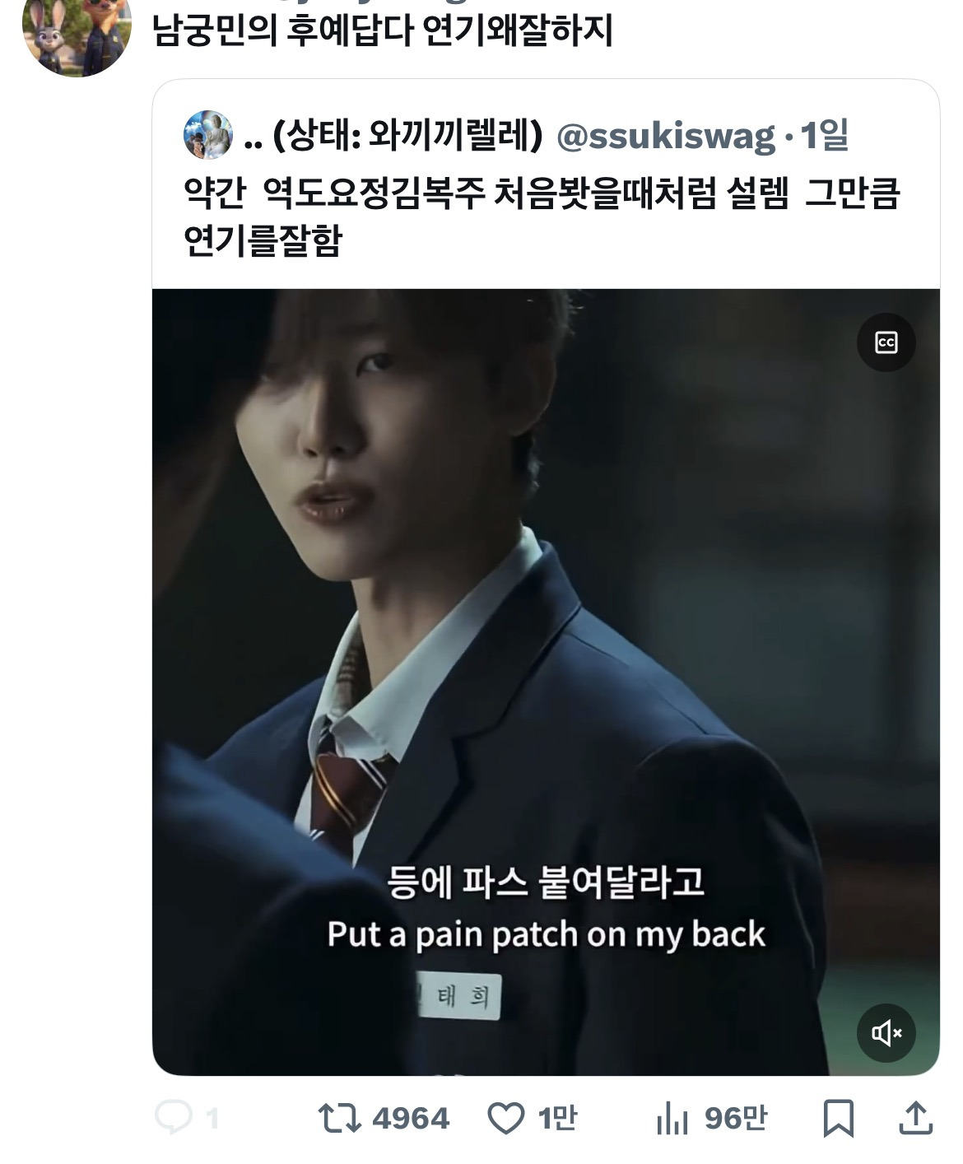
Task: Tap the reply count number 1
Action: (x=212, y=1119)
